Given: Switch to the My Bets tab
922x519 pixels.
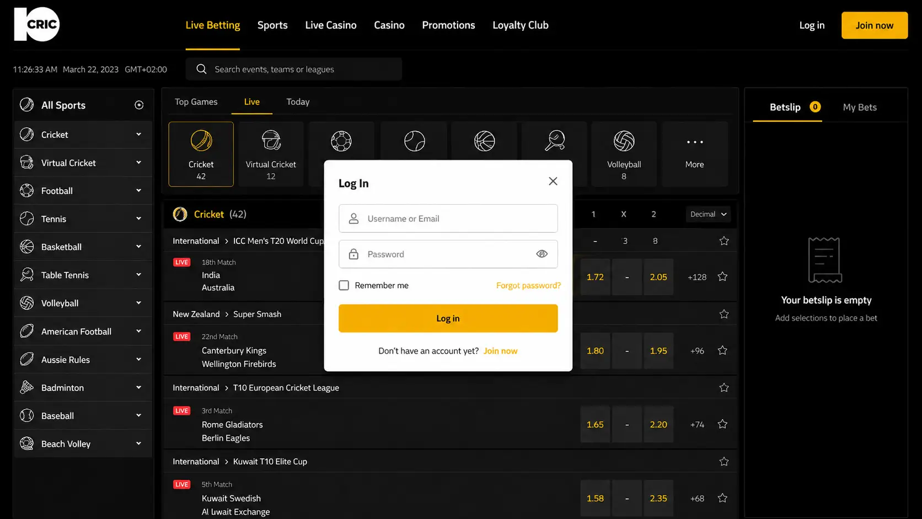Looking at the screenshot, I should [x=860, y=107].
